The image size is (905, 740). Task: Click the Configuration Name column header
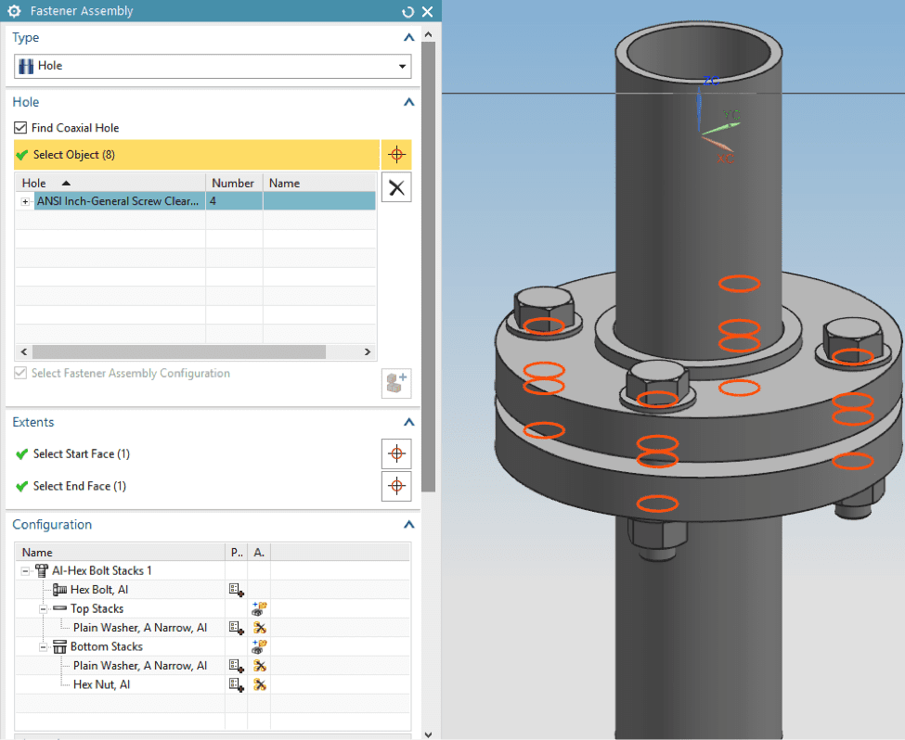coord(120,552)
